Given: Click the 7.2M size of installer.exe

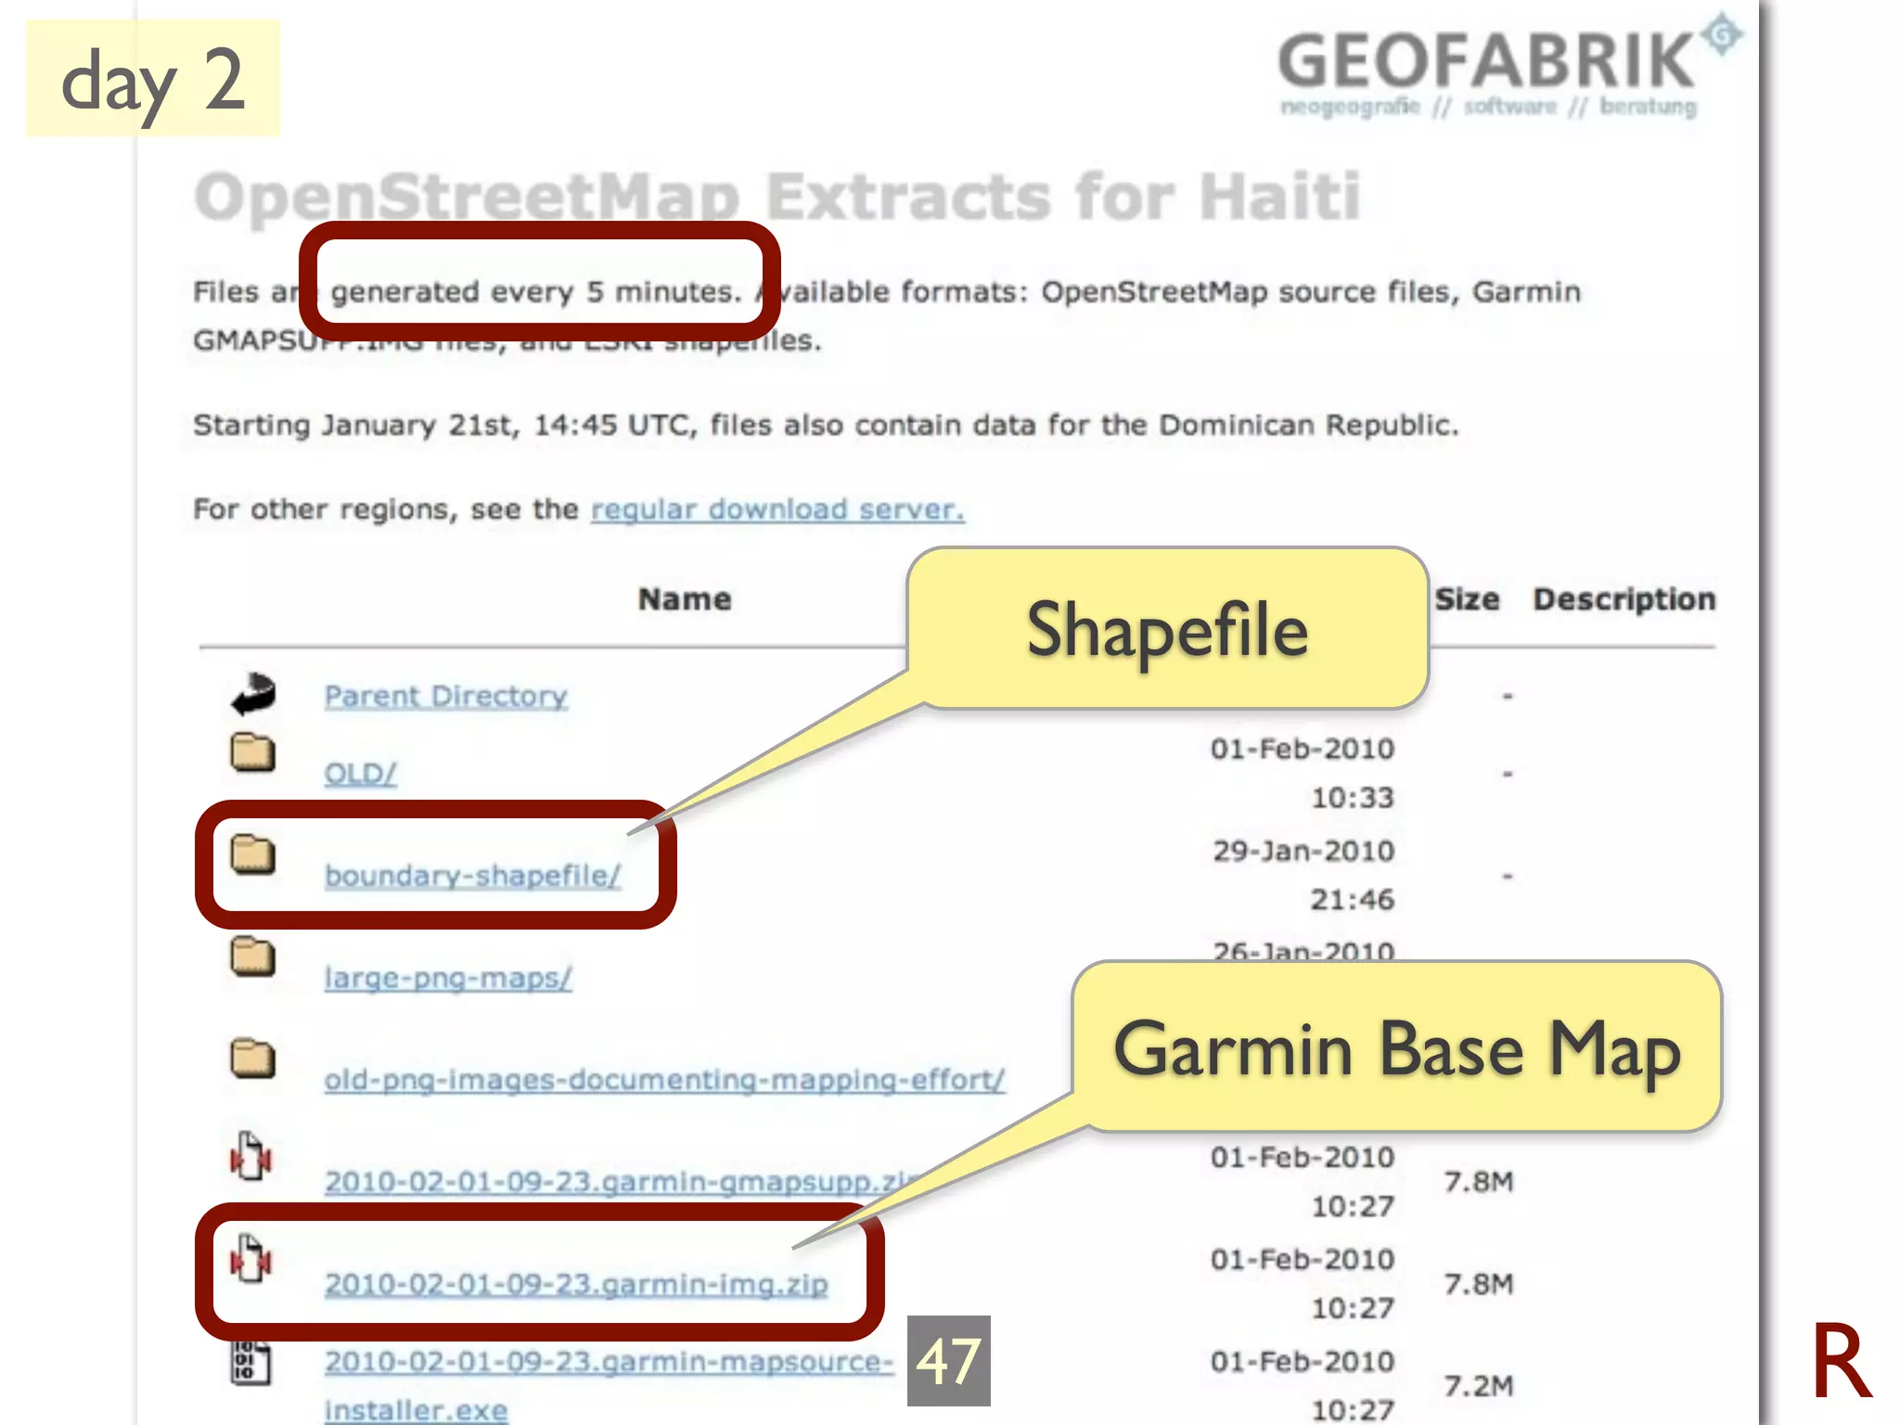Looking at the screenshot, I should coord(1479,1385).
